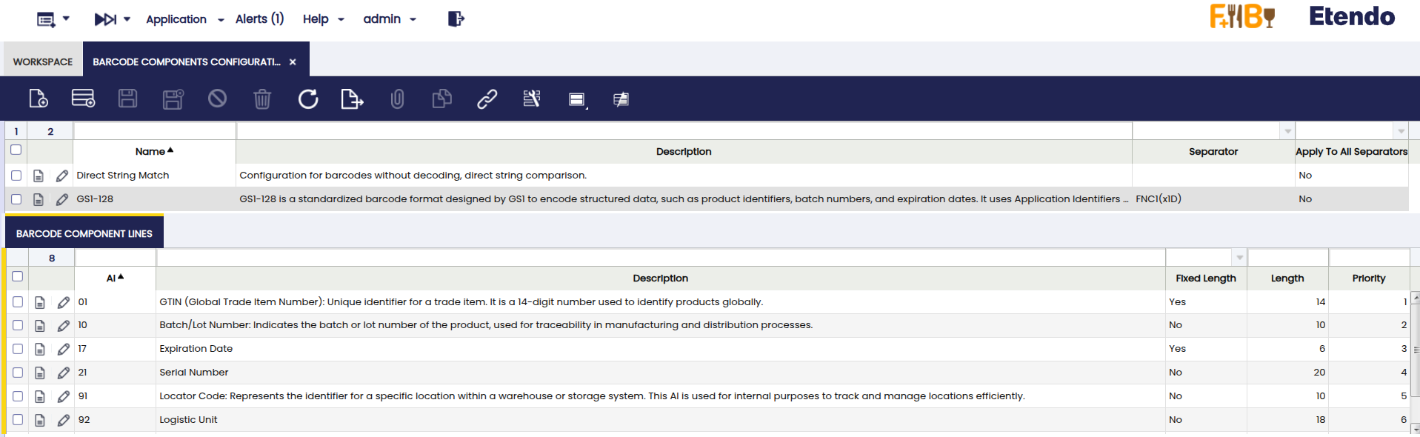Click the Linked Items chain icon
This screenshot has height=437, width=1420.
coord(487,99)
